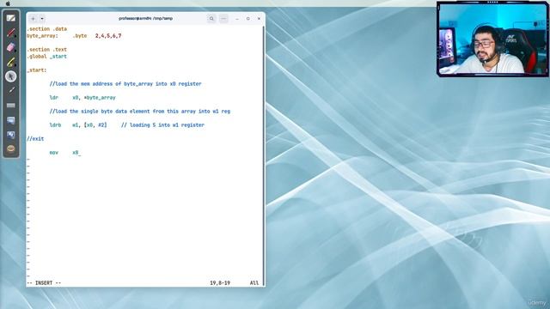The width and height of the screenshot is (550, 309).
Task: Click the comment about single byte data element
Action: pos(139,111)
